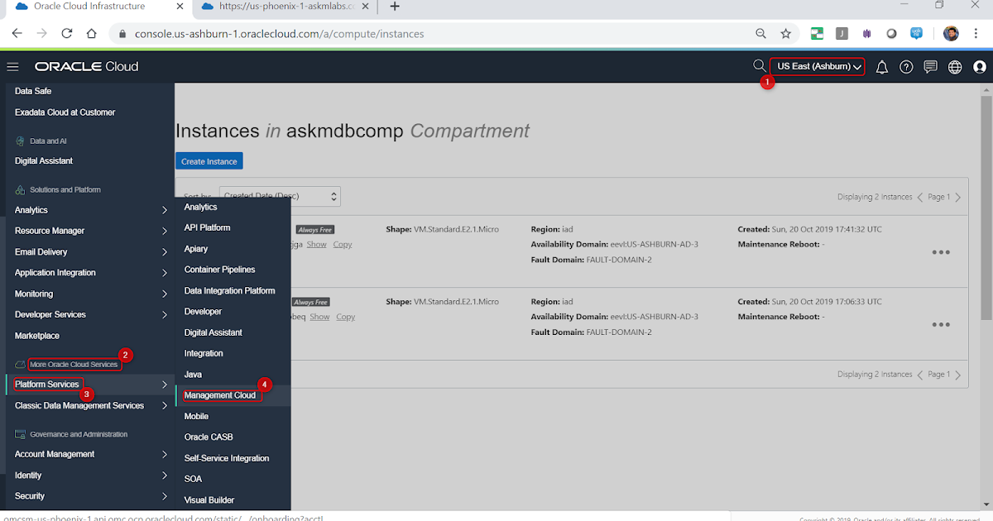Open the US East (Ashburn) region dropdown

(816, 65)
